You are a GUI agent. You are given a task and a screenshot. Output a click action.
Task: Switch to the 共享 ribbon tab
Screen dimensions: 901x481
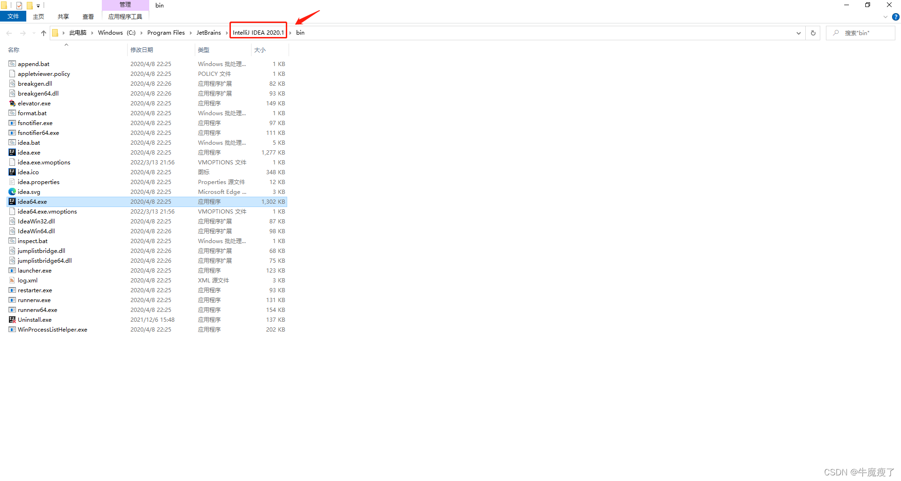(x=63, y=16)
